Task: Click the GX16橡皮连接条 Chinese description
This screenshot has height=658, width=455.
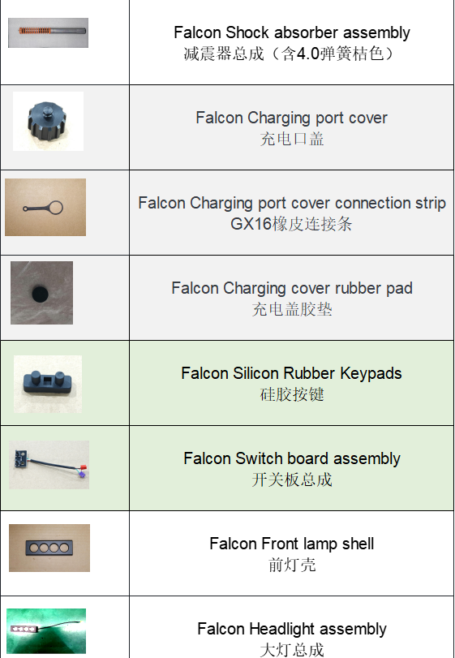Action: (x=291, y=224)
